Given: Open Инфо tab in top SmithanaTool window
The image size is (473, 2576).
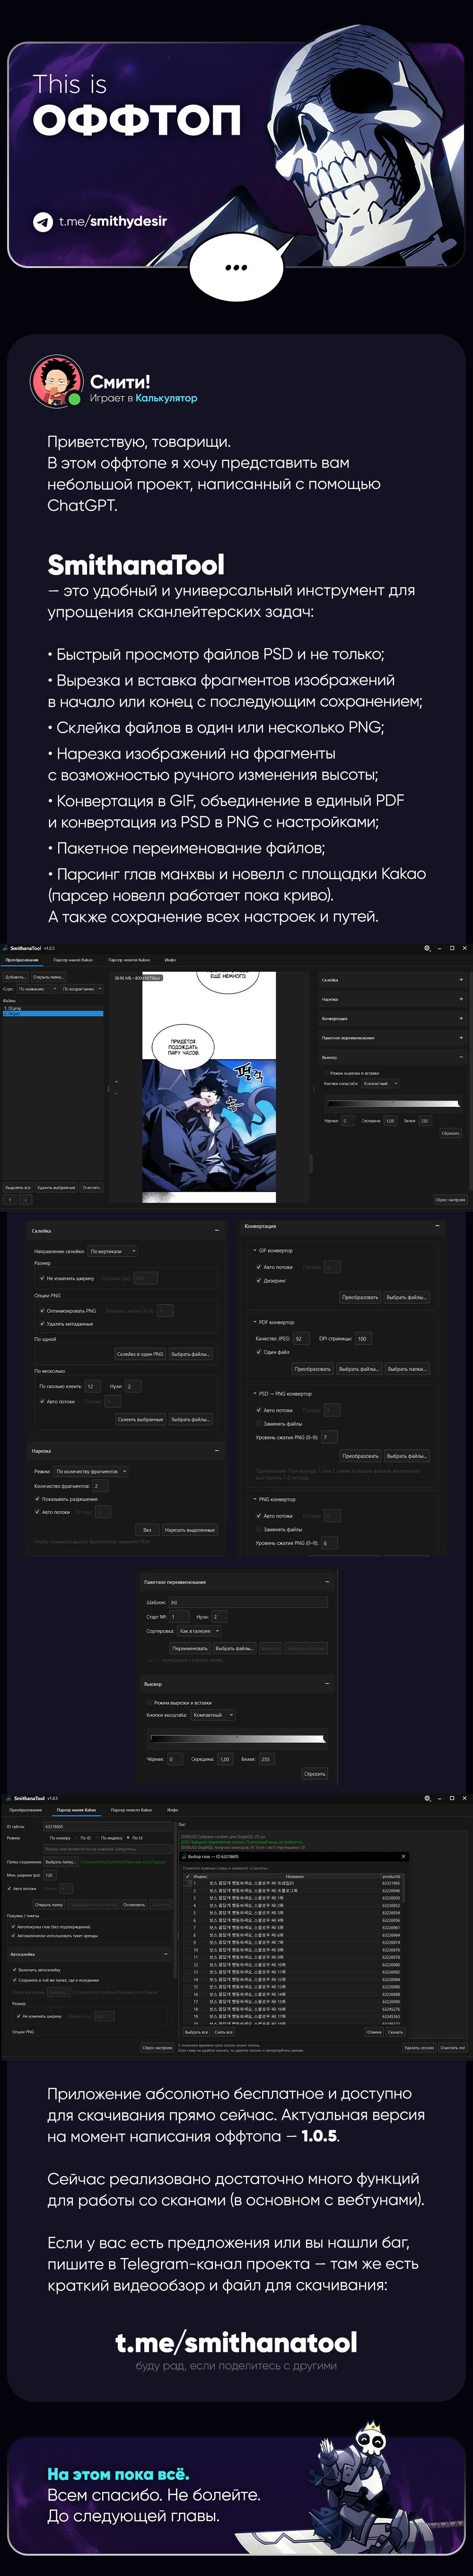Looking at the screenshot, I should coord(170,960).
